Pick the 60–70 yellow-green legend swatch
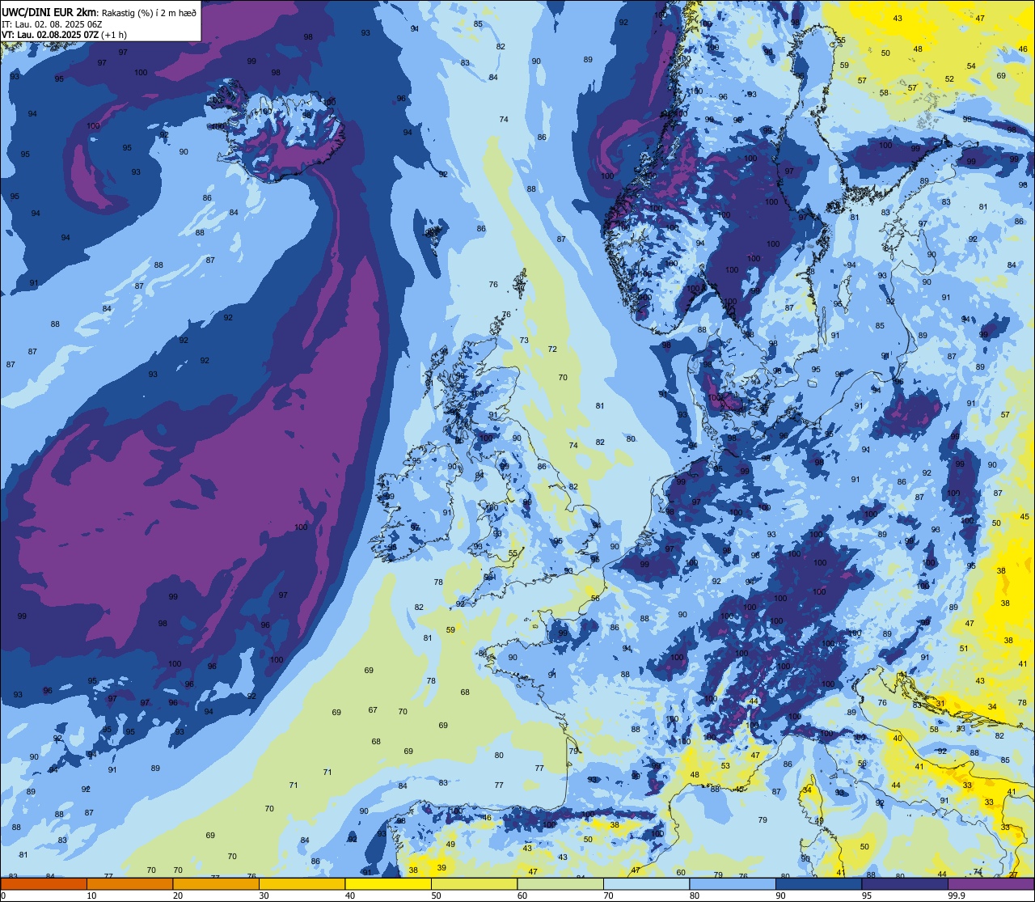This screenshot has width=1035, height=902. 560,884
